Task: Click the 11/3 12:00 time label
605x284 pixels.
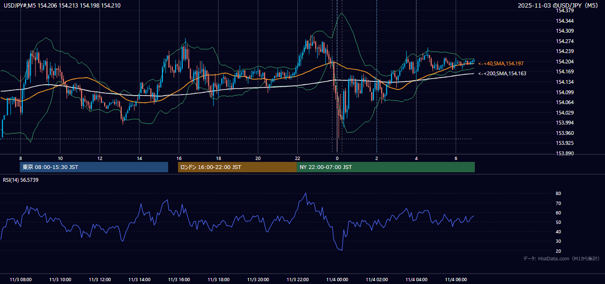Action: pyautogui.click(x=100, y=280)
